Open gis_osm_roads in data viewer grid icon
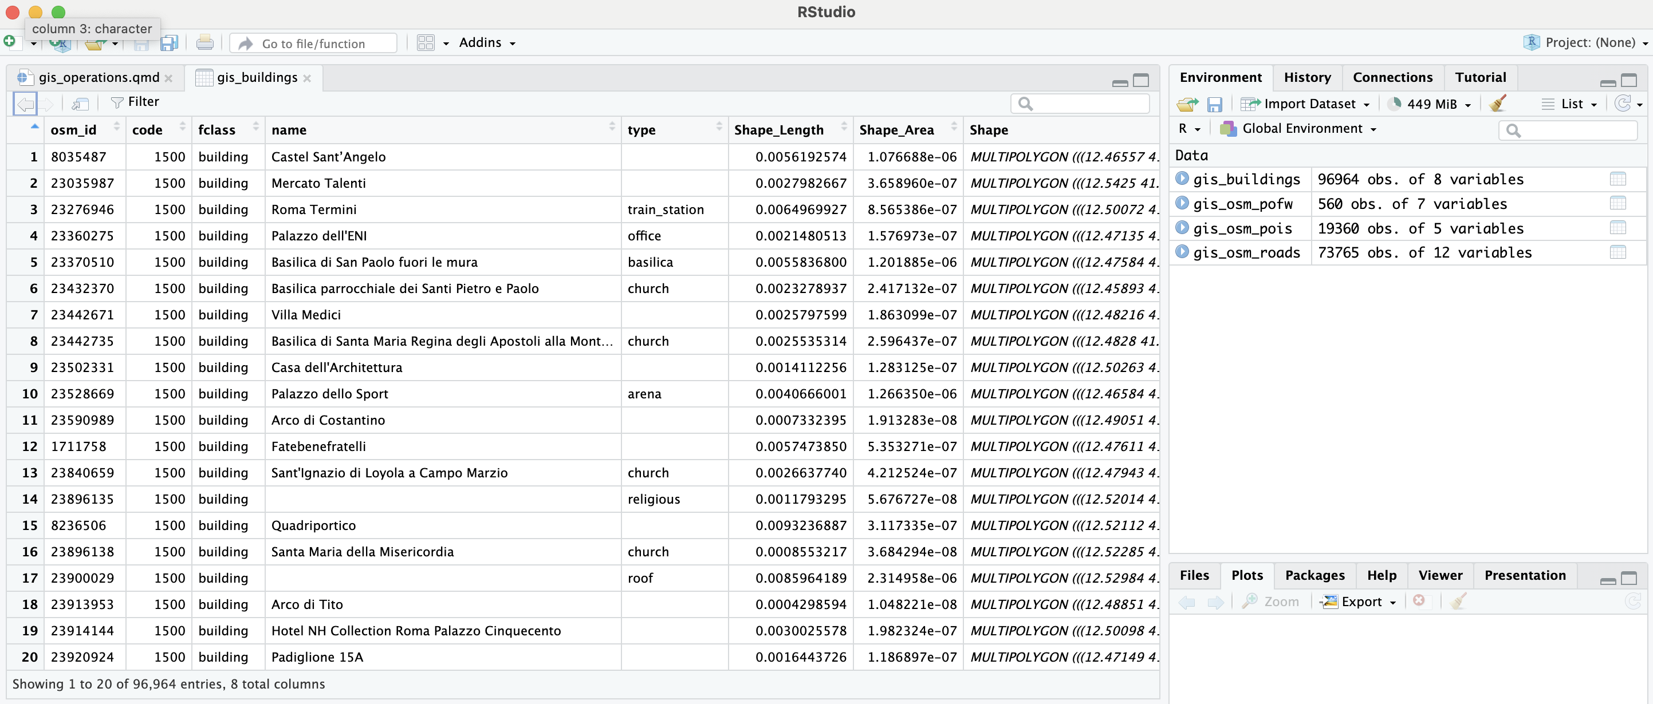 pos(1617,252)
